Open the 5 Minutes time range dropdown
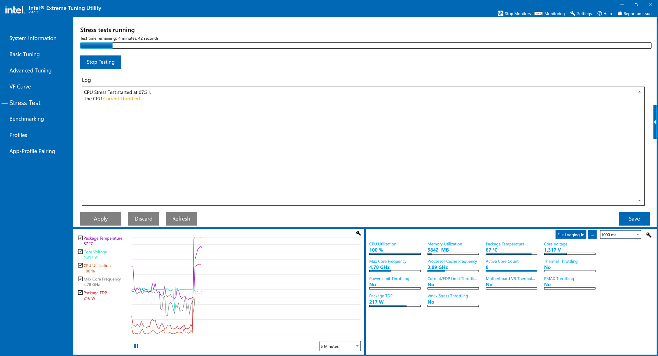Viewport: 658px width, 356px height. [340, 346]
